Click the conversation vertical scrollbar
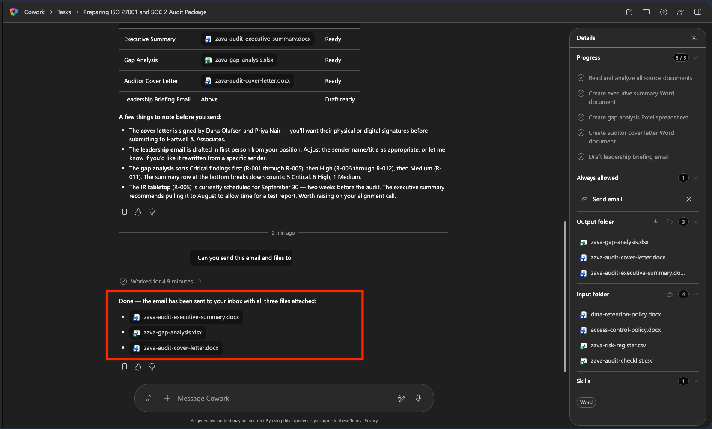This screenshot has height=429, width=712. [565, 295]
